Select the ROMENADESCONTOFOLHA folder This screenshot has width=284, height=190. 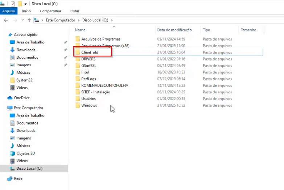[x=105, y=85]
